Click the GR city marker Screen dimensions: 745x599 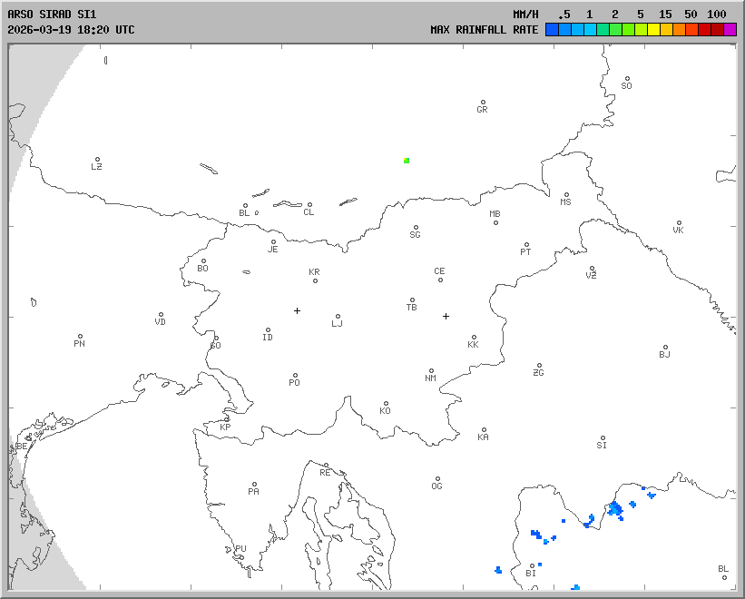point(483,103)
